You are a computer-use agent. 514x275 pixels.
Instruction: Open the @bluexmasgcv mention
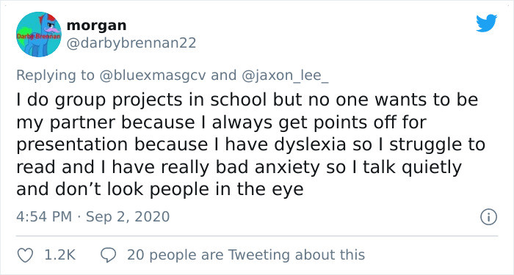click(x=153, y=76)
